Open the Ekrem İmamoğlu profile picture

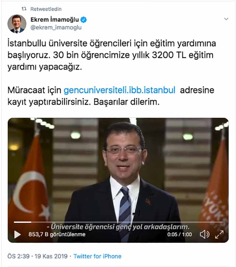pyautogui.click(x=17, y=24)
